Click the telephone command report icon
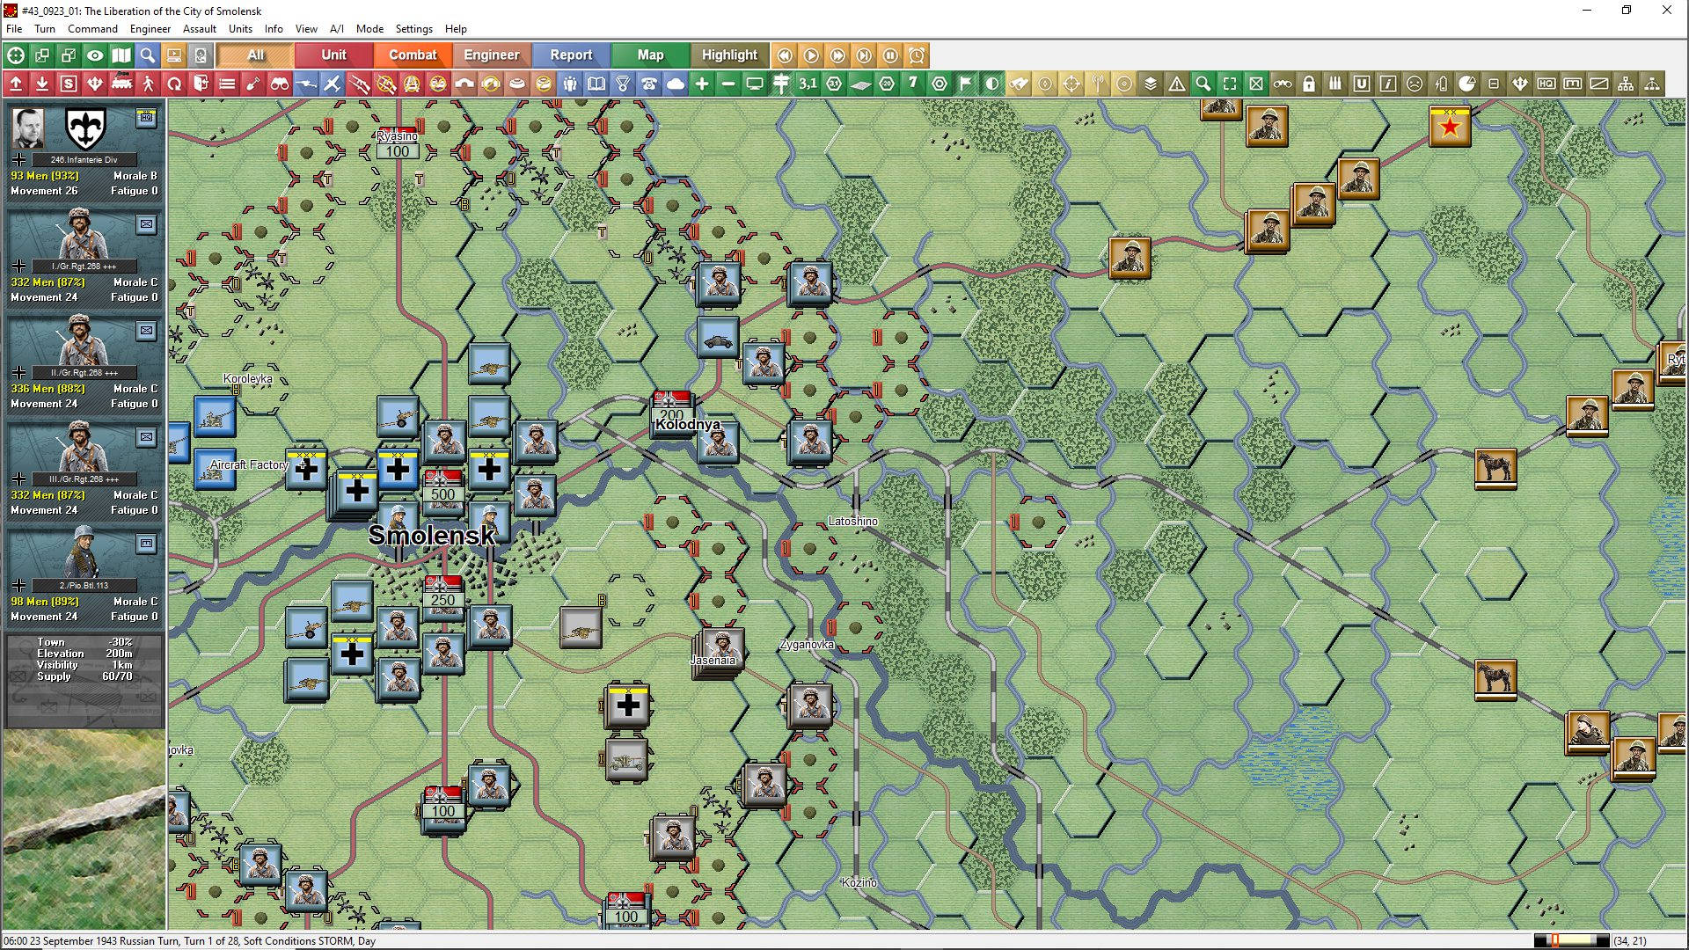This screenshot has height=950, width=1689. pyautogui.click(x=649, y=84)
